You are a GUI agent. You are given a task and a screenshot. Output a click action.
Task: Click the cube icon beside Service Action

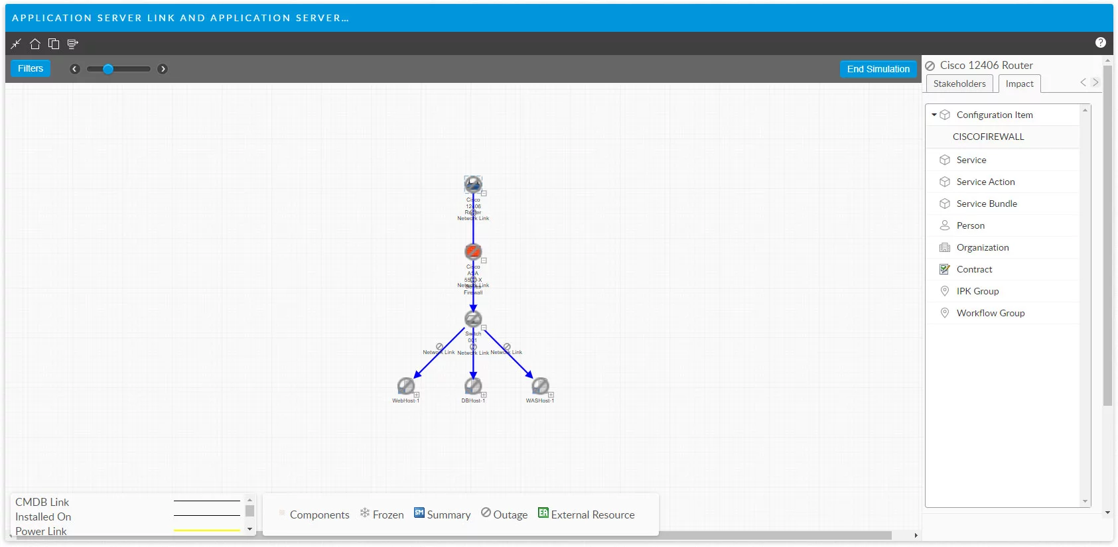(945, 182)
